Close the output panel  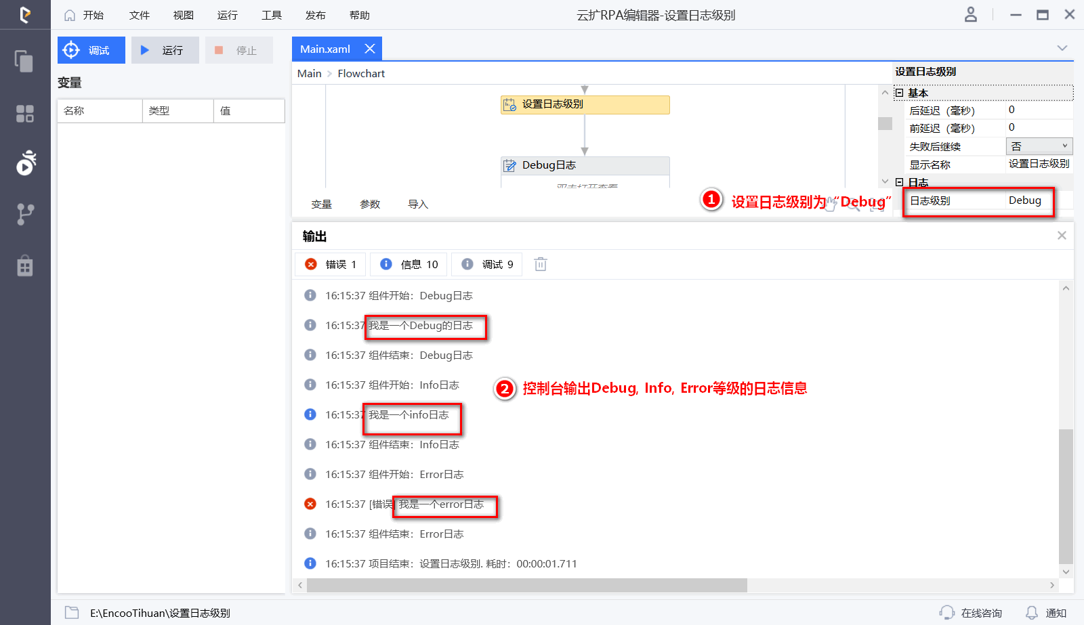pyautogui.click(x=1062, y=235)
